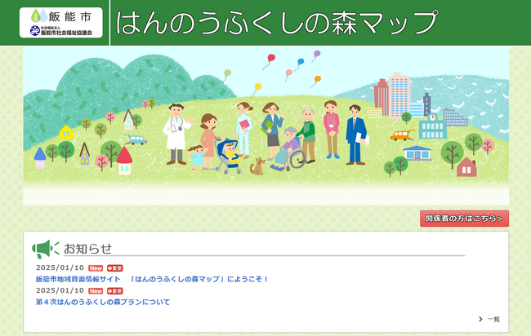Image resolution: width=531 pixels, height=336 pixels.
Task: Click the green arrow beside 一覧
Action: pos(480,319)
